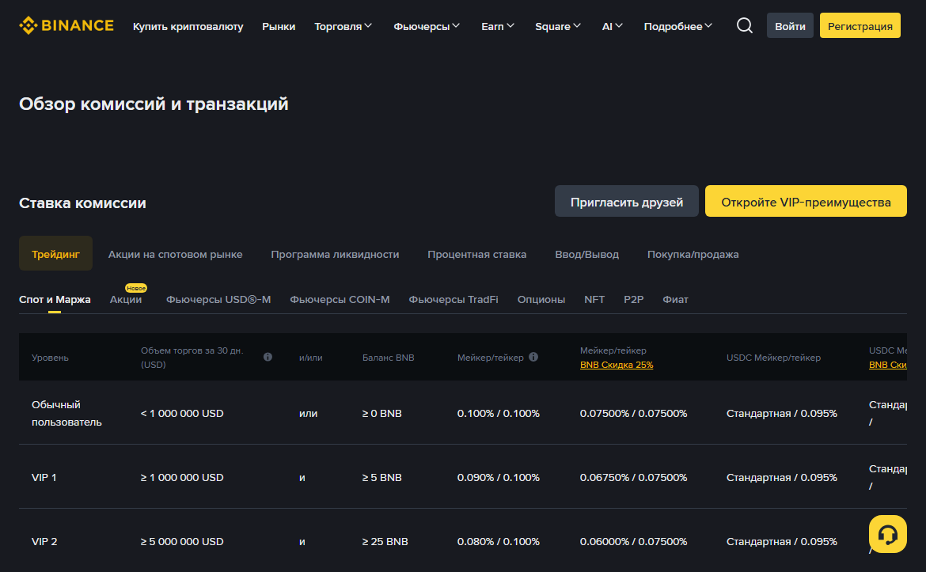The height and width of the screenshot is (572, 926).
Task: Click Пригласить друзей button
Action: click(x=627, y=201)
